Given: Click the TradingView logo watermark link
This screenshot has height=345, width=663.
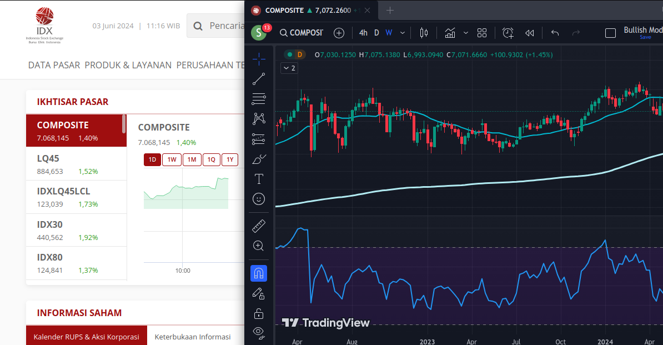Looking at the screenshot, I should click(325, 323).
